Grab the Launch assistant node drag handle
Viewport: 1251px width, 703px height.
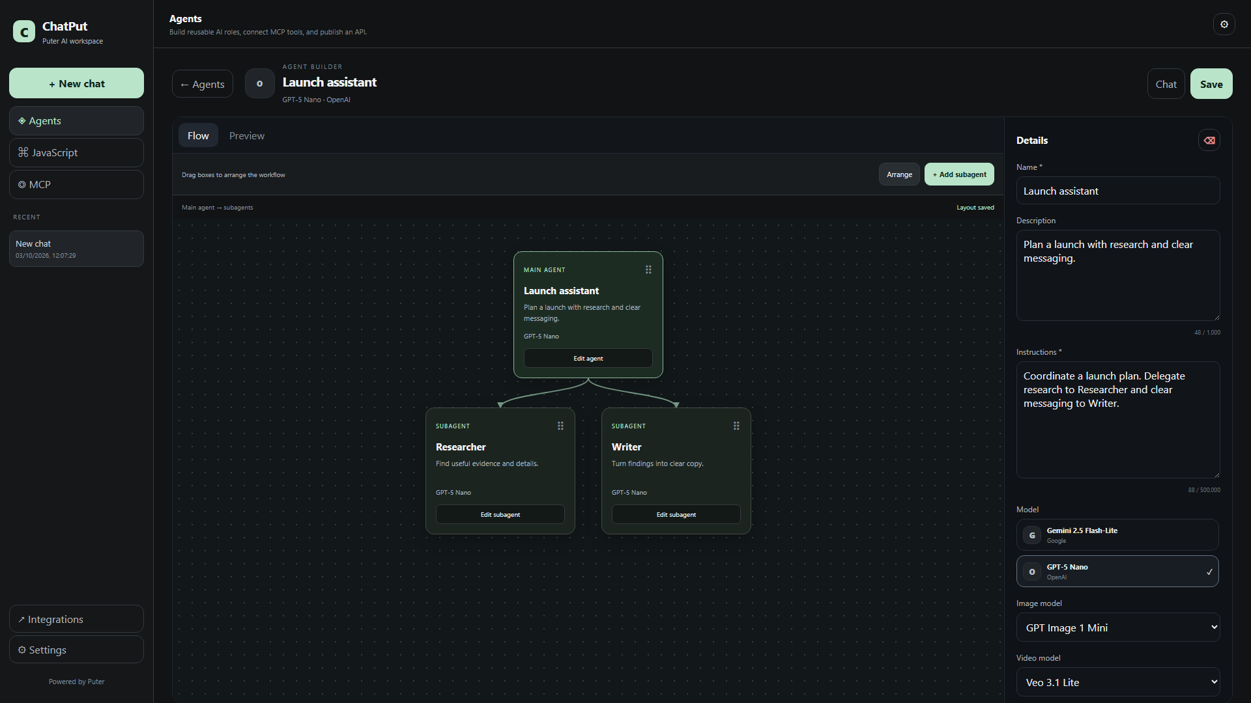pyautogui.click(x=648, y=269)
